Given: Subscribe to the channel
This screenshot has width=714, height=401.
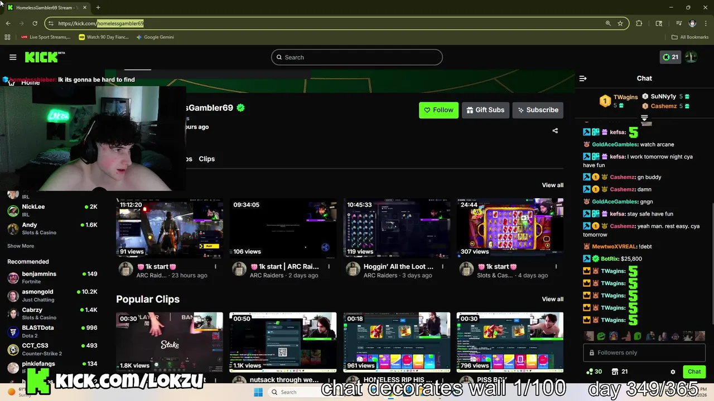Looking at the screenshot, I should 538,110.
